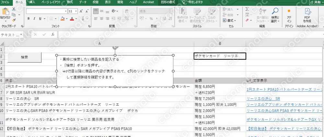
Task: Open Find & Select (検索と選択) dropdown
Action: [x=275, y=15]
